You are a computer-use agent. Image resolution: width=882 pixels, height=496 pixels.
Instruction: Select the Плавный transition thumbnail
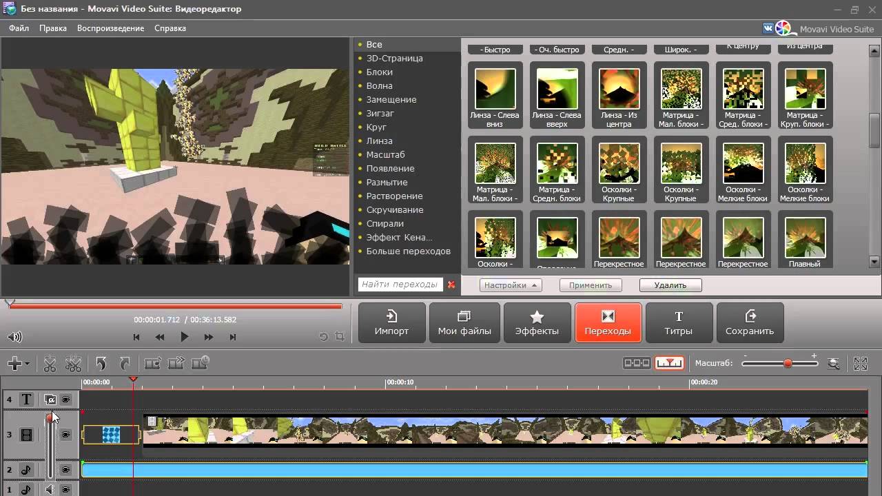pos(805,240)
